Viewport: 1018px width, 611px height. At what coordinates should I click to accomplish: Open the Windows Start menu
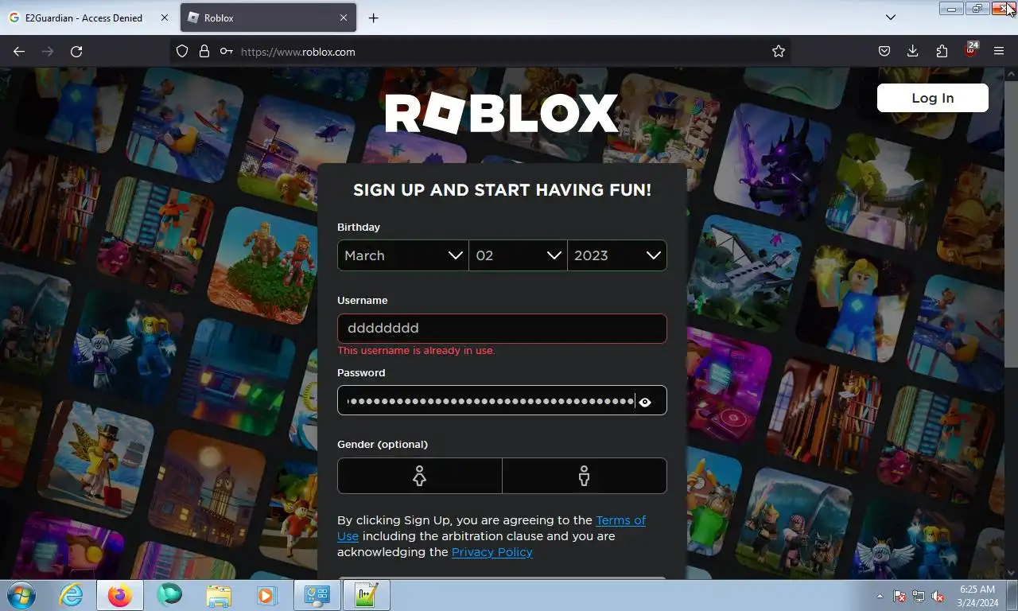(x=21, y=595)
